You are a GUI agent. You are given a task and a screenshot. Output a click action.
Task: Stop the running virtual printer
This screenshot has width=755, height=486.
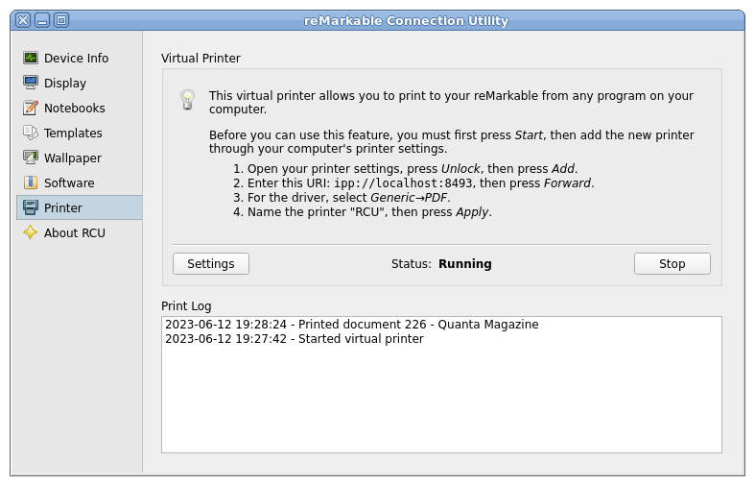(x=672, y=264)
